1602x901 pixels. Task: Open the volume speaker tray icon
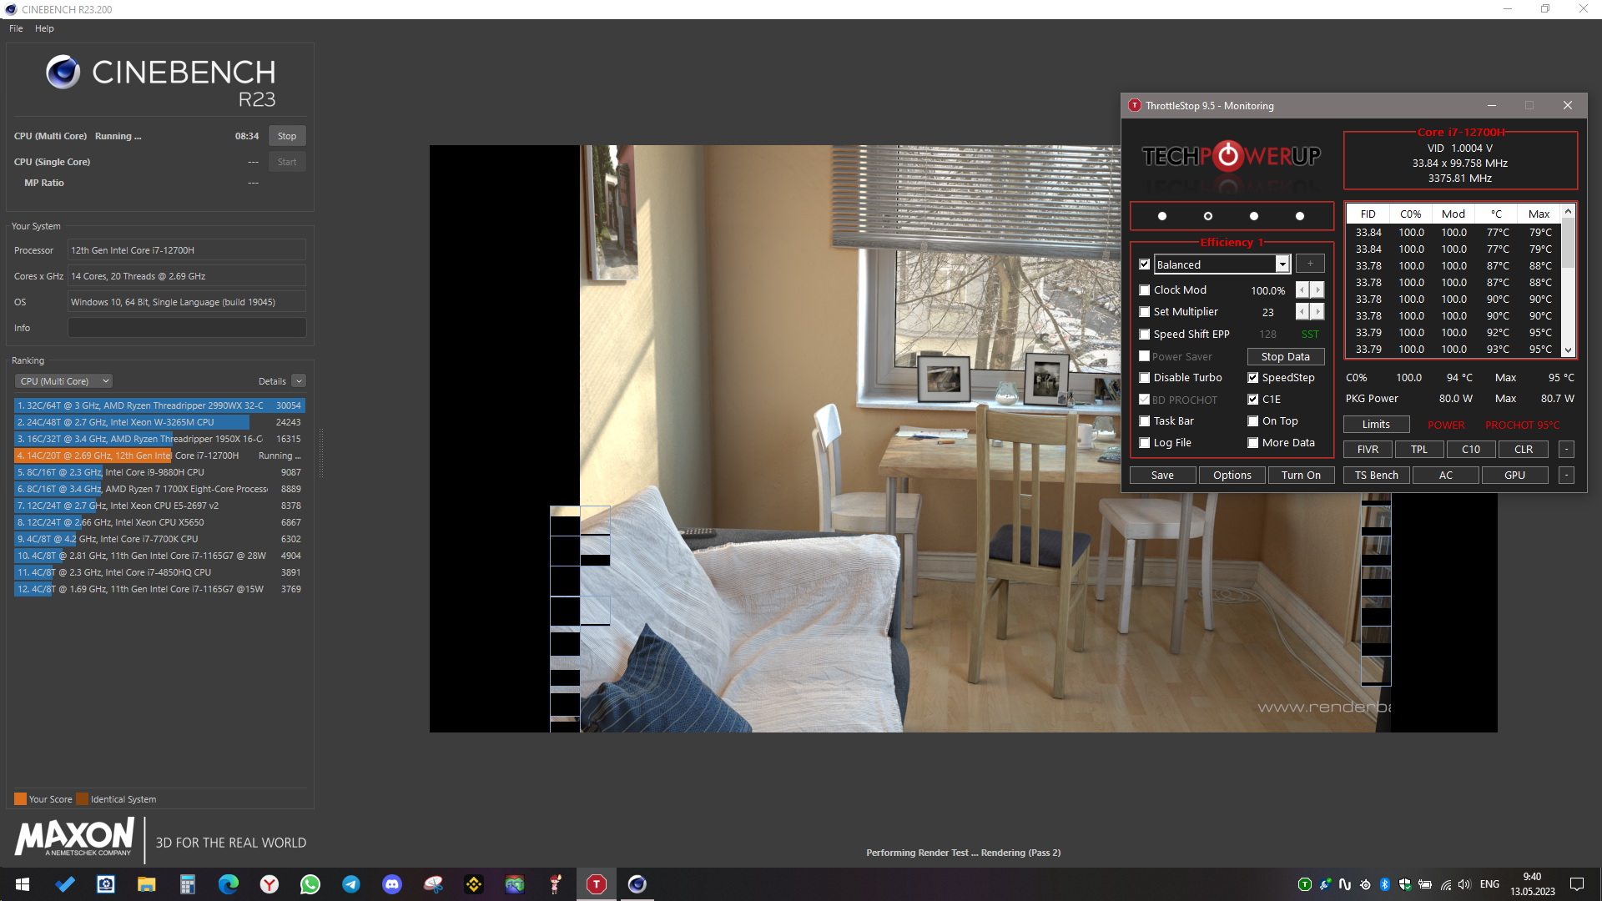click(1464, 884)
